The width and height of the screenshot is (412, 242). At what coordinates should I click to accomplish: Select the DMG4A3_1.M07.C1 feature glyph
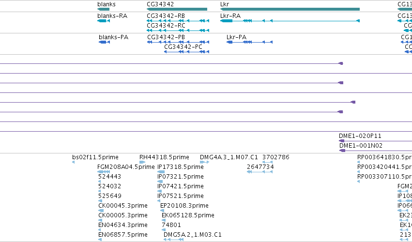[x=204, y=162]
